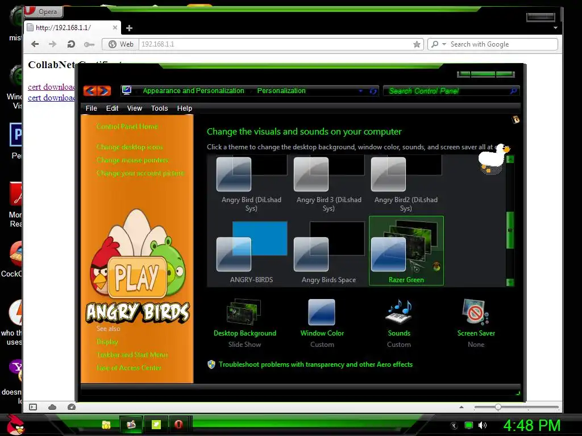Open Display link under See also
This screenshot has width=582, height=436.
point(107,342)
